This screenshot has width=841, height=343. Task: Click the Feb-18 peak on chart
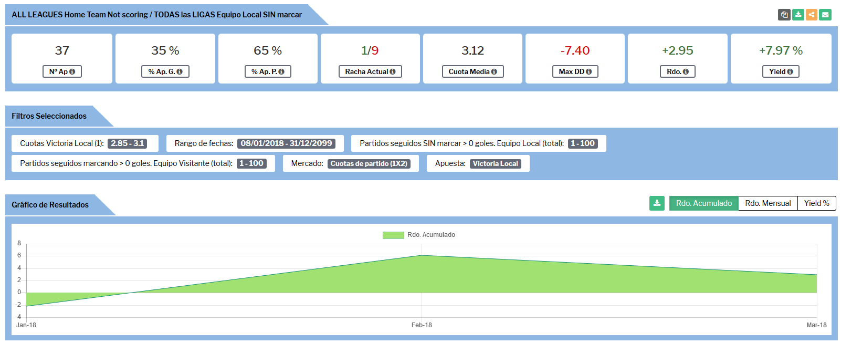(422, 256)
